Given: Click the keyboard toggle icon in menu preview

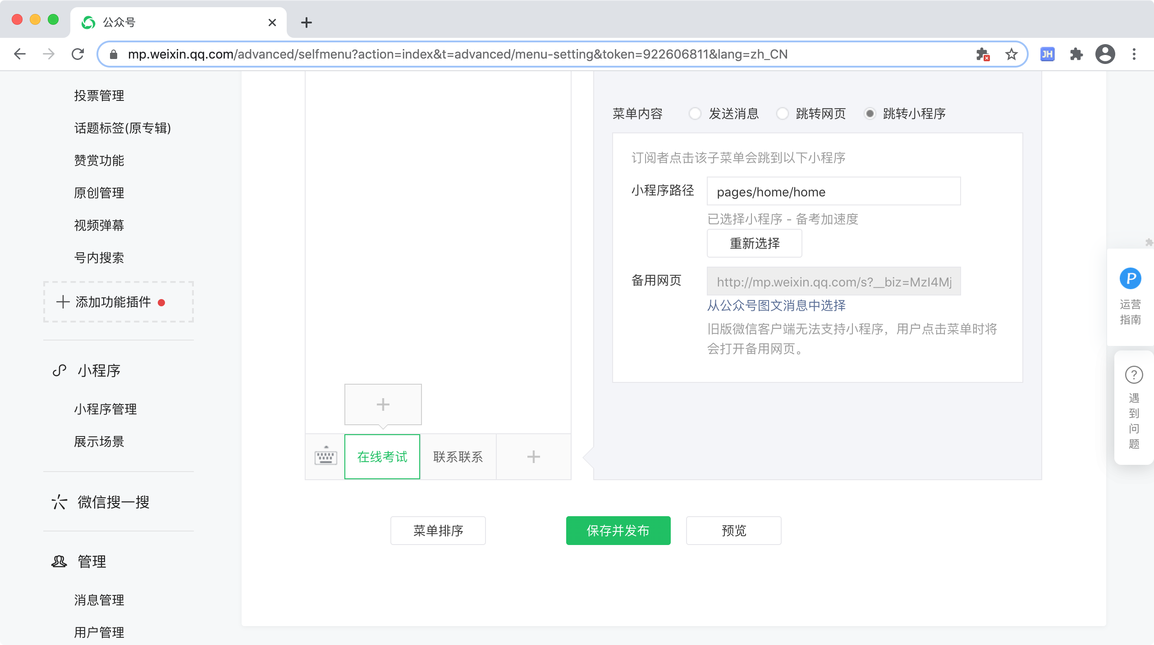Looking at the screenshot, I should point(325,456).
